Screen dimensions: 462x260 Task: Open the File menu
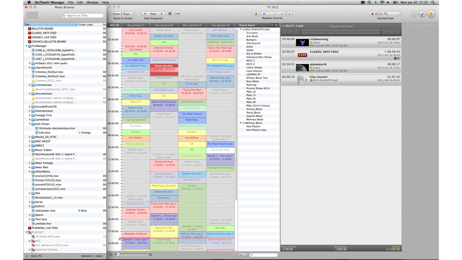pos(71,2)
